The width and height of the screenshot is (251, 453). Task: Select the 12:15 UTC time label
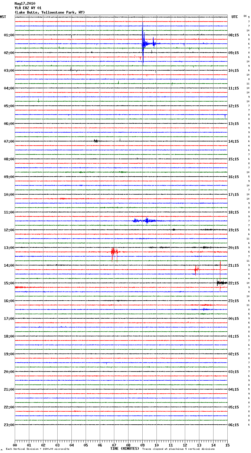click(234, 106)
